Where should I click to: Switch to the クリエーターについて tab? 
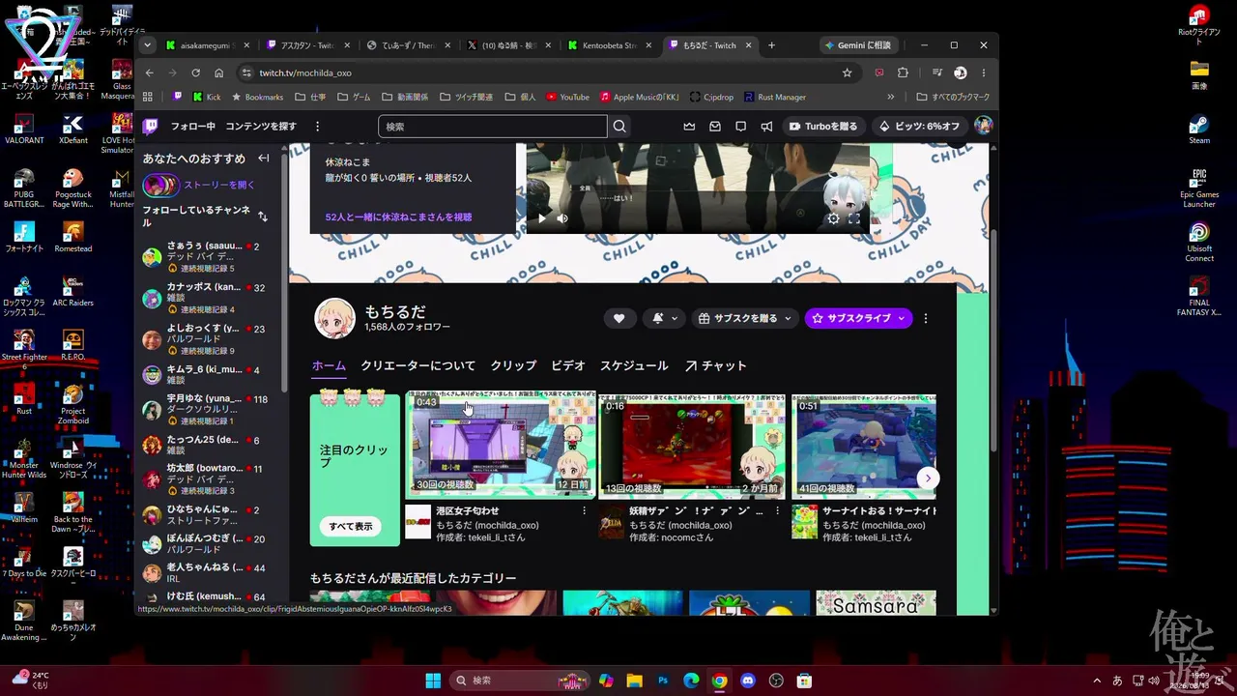click(417, 366)
